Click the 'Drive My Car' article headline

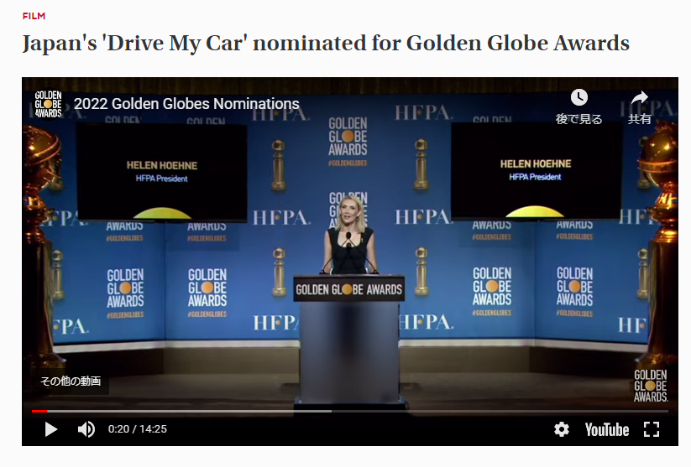326,44
